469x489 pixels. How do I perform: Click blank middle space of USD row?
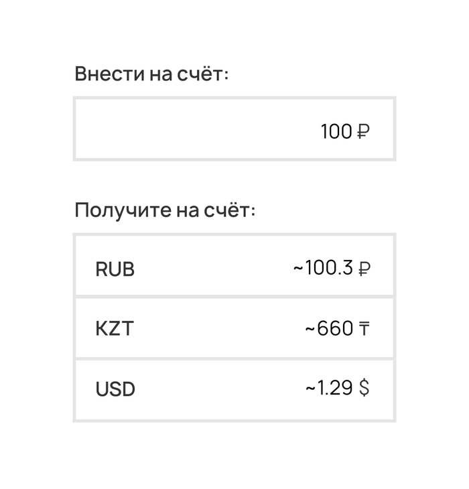pyautogui.click(x=214, y=389)
